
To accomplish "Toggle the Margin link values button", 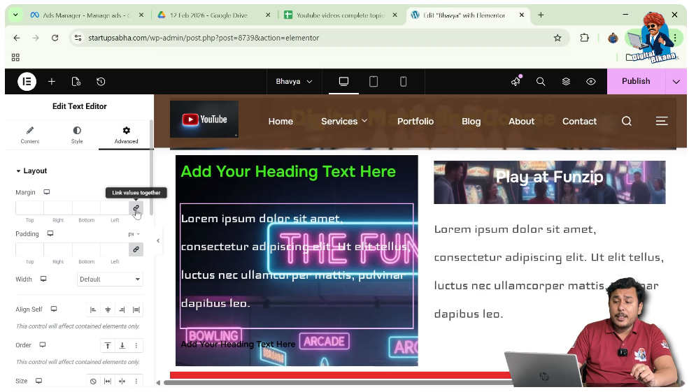I will point(136,208).
